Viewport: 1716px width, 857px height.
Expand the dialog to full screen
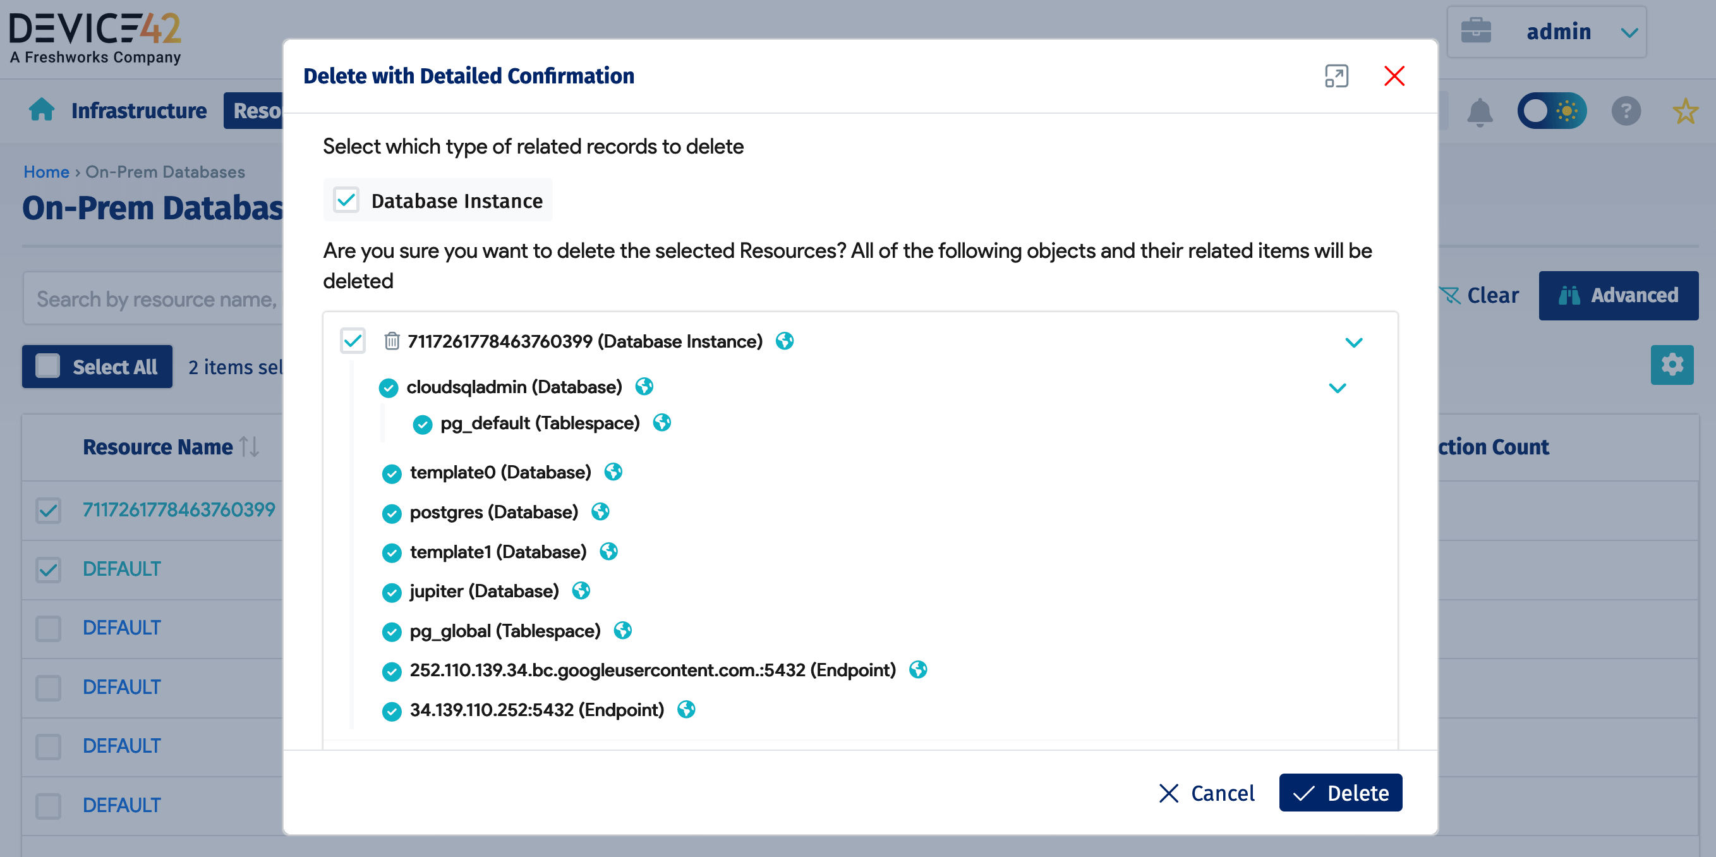[x=1336, y=76]
